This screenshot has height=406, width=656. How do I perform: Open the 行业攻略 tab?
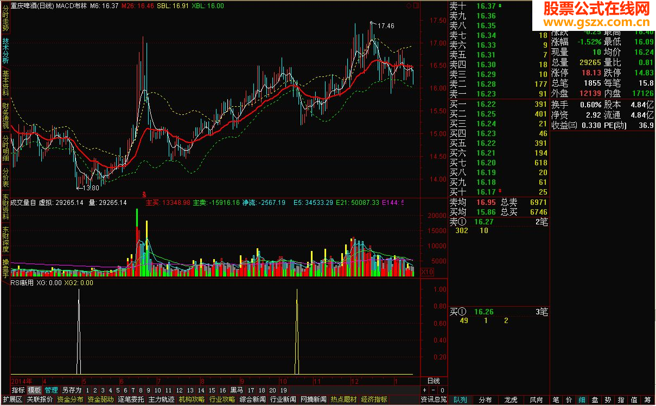click(x=222, y=399)
